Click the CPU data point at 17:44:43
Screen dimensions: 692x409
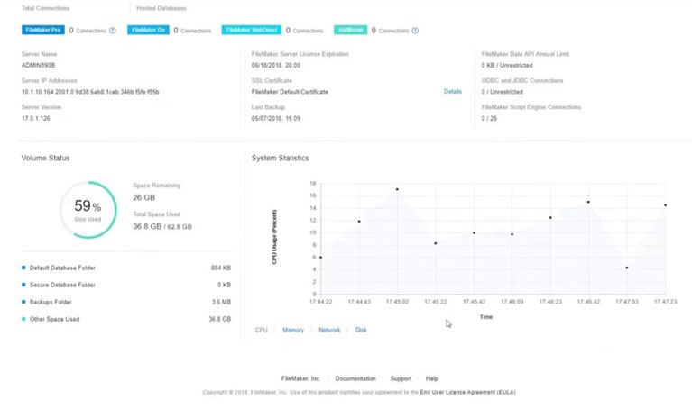coord(359,222)
